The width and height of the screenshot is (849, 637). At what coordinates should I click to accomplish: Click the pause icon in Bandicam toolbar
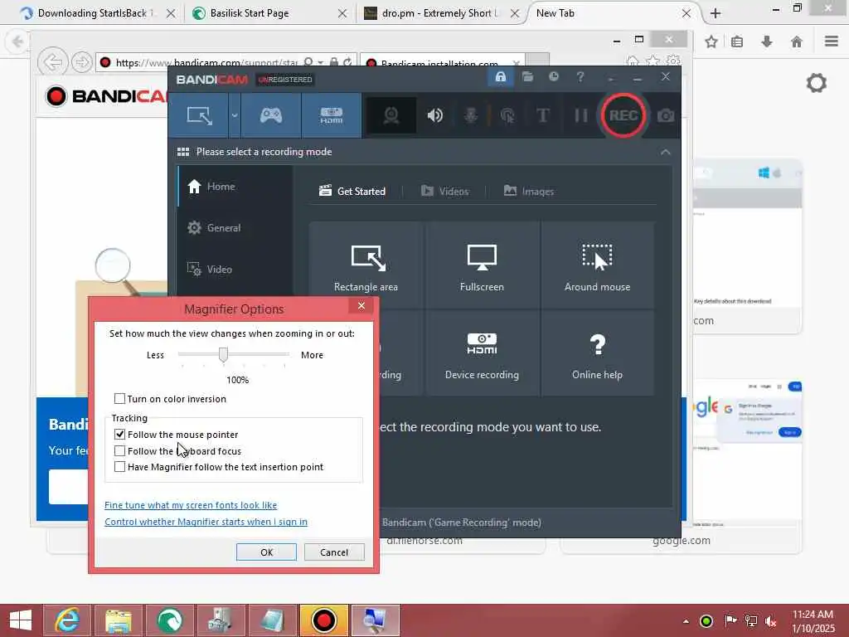click(581, 115)
